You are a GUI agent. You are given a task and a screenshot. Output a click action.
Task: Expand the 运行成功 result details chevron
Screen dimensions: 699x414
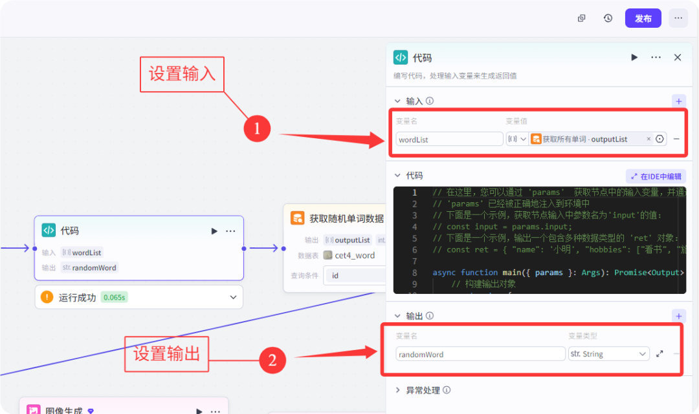233,296
